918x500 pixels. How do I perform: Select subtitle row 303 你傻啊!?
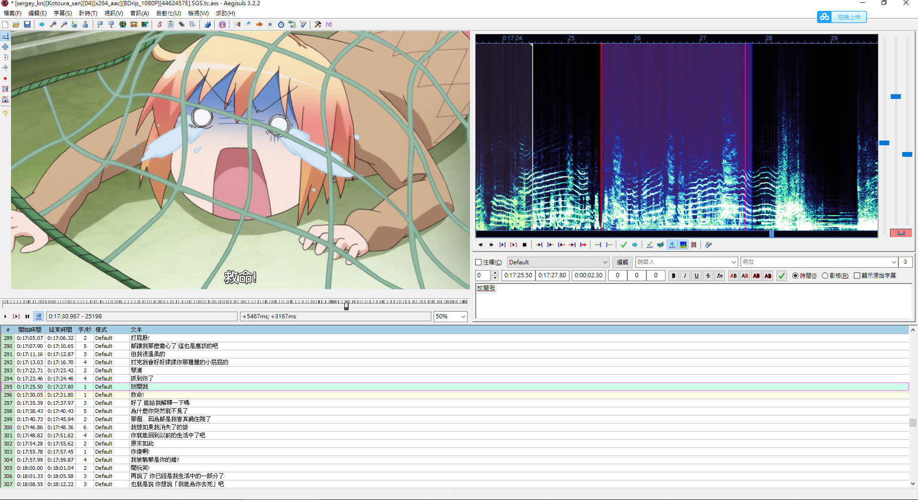coord(454,452)
